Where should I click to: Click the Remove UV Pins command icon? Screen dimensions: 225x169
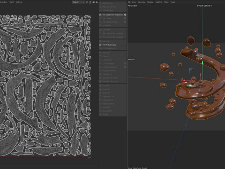(100, 7)
